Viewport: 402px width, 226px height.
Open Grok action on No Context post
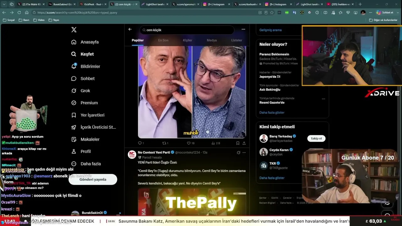point(238,153)
